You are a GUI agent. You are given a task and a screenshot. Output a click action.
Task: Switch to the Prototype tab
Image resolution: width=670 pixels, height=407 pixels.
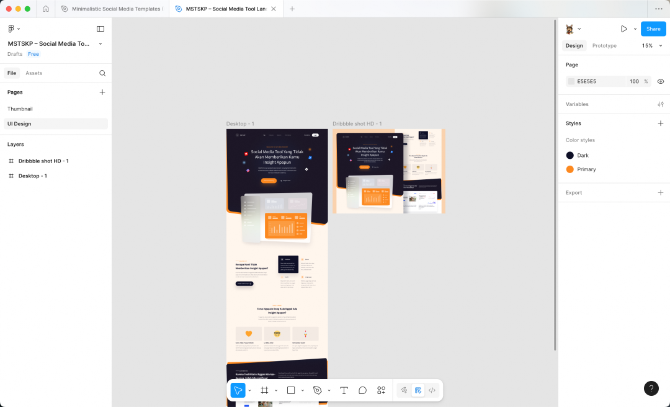click(x=604, y=45)
